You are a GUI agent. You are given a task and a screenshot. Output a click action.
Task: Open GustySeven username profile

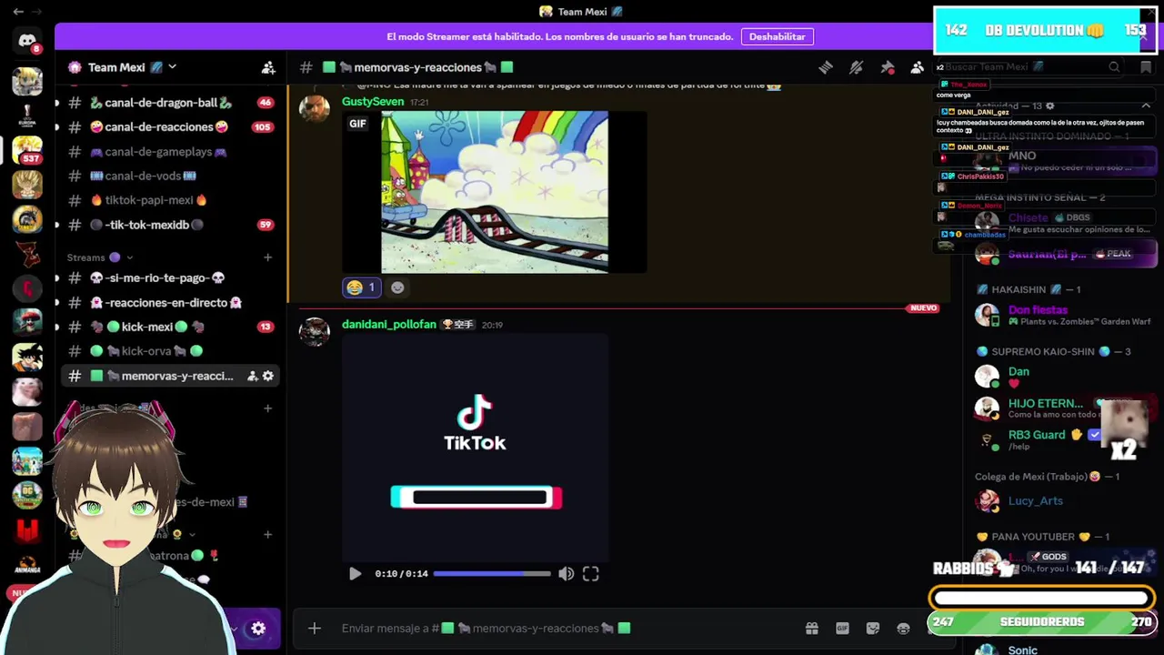click(x=373, y=102)
